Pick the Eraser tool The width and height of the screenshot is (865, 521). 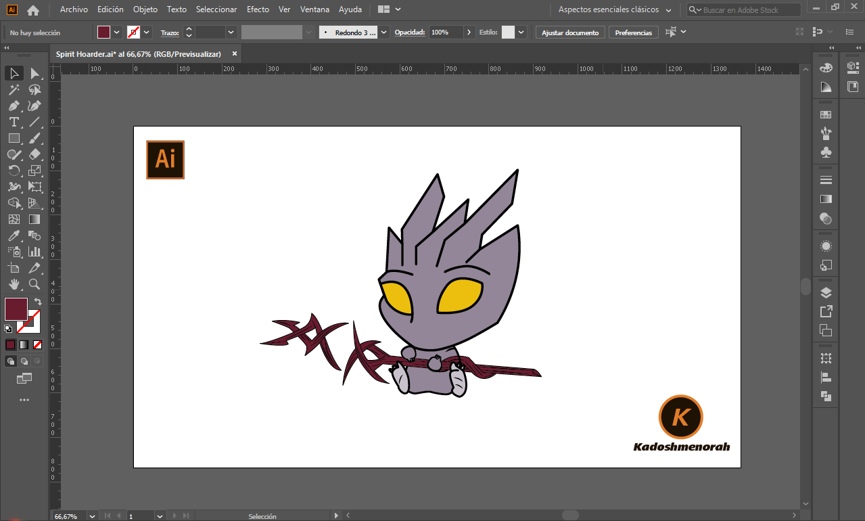(34, 154)
